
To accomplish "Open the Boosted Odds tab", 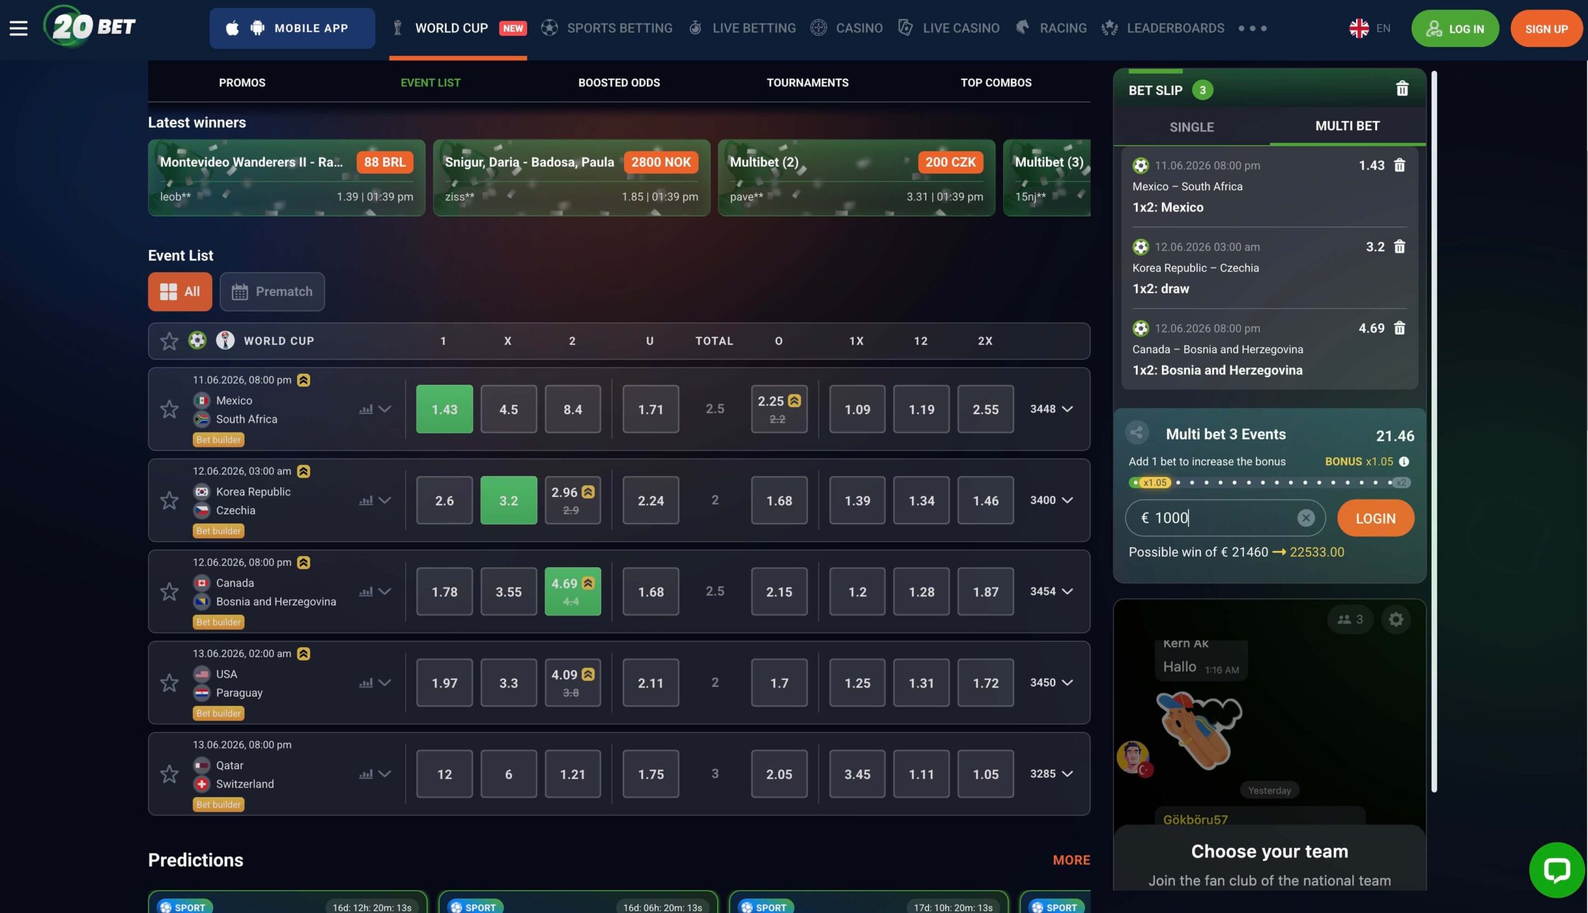I will coord(618,83).
